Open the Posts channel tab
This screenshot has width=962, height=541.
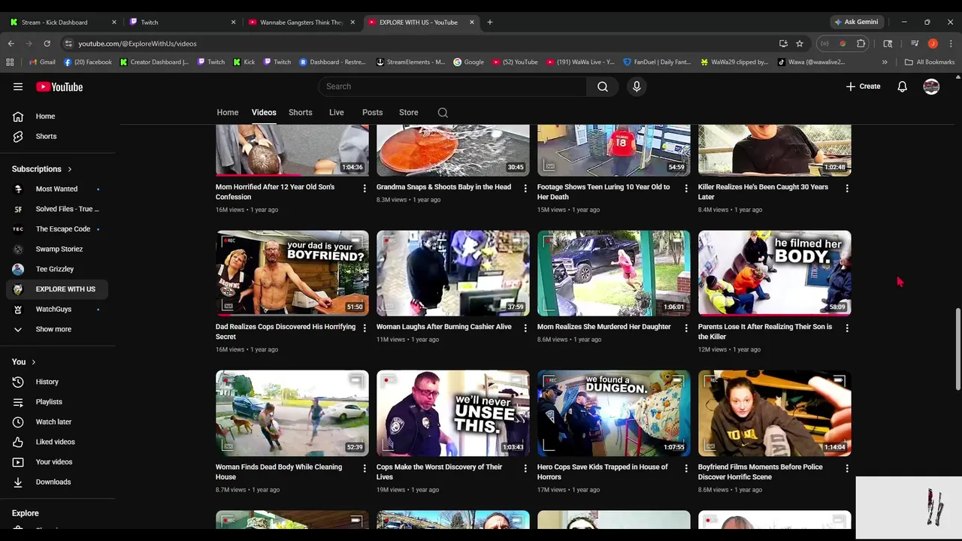[x=373, y=113]
